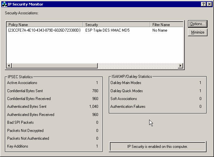Click the No Name filter cell
This screenshot has height=157, width=214.
point(160,30)
